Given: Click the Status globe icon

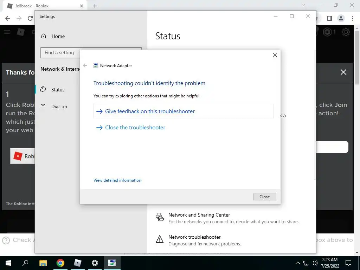Looking at the screenshot, I should (43, 90).
